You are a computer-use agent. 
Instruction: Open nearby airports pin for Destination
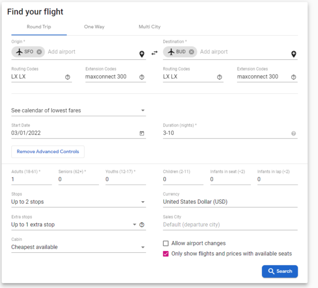(x=293, y=54)
